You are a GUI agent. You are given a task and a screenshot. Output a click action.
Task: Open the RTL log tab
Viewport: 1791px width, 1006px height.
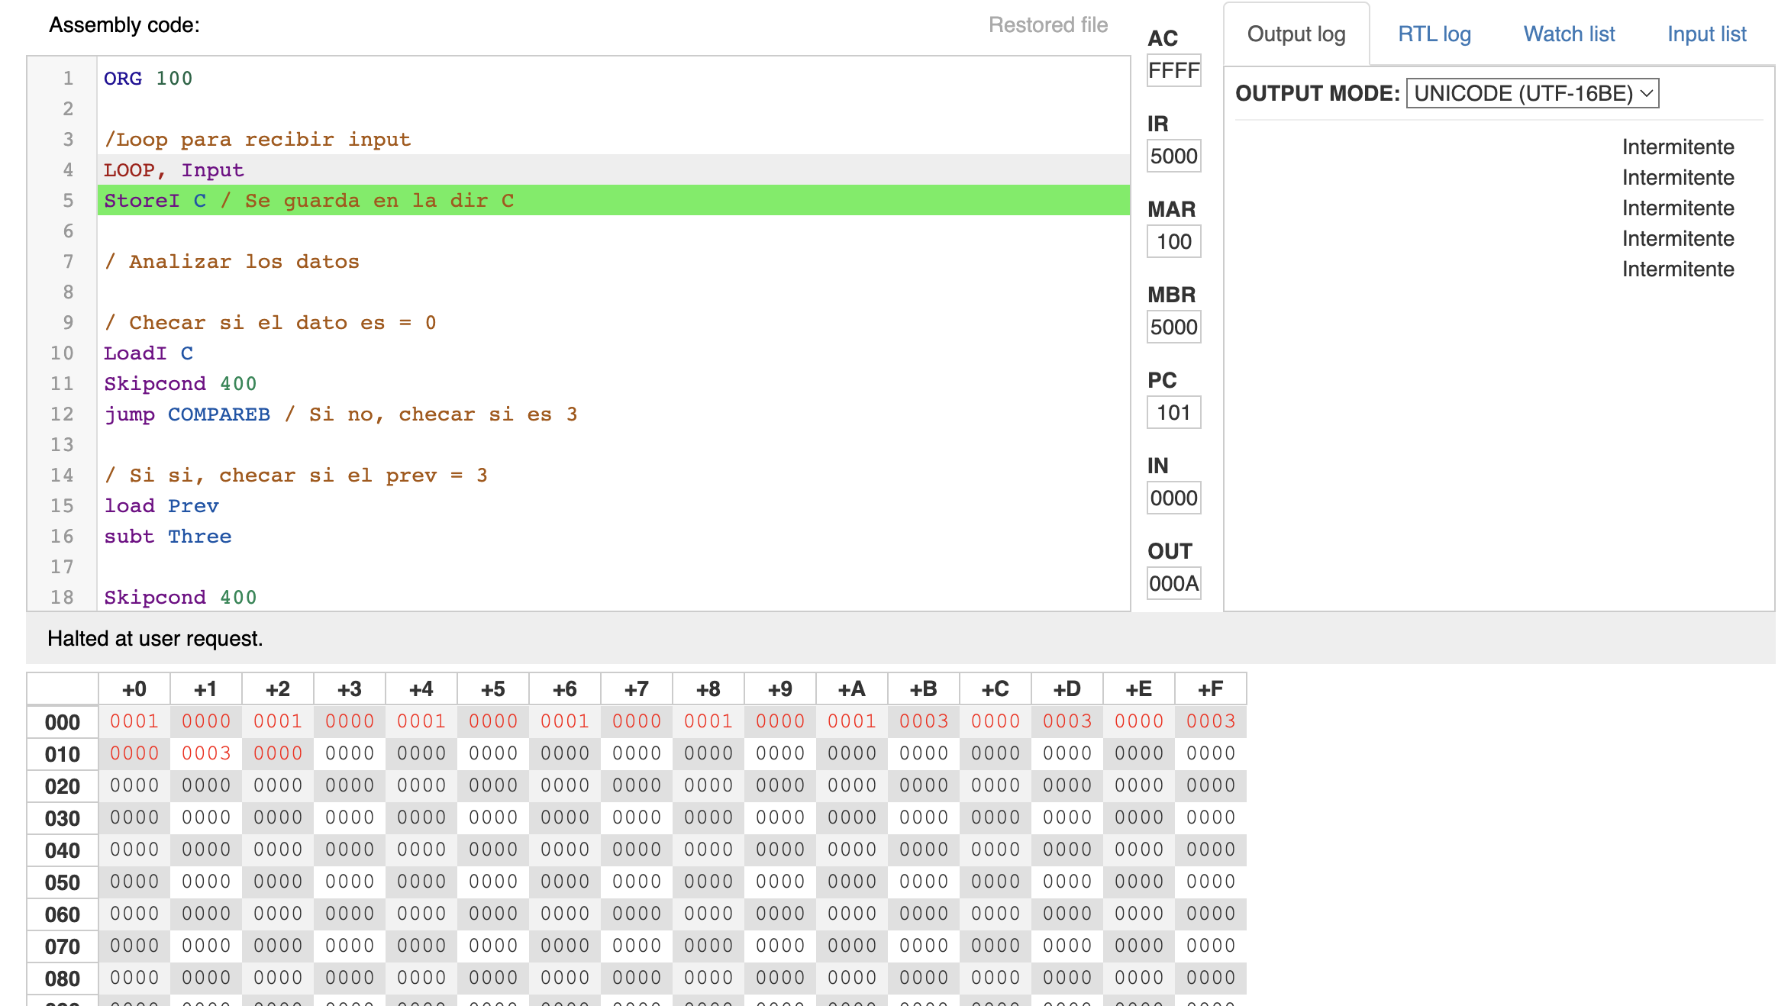[1434, 34]
